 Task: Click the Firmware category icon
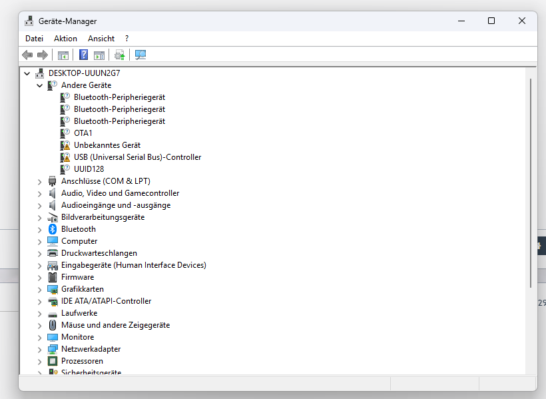tap(53, 277)
